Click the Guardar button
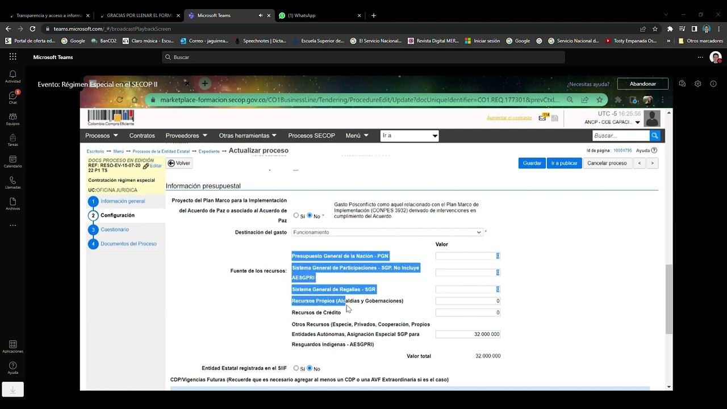Image resolution: width=727 pixels, height=409 pixels. pyautogui.click(x=532, y=163)
